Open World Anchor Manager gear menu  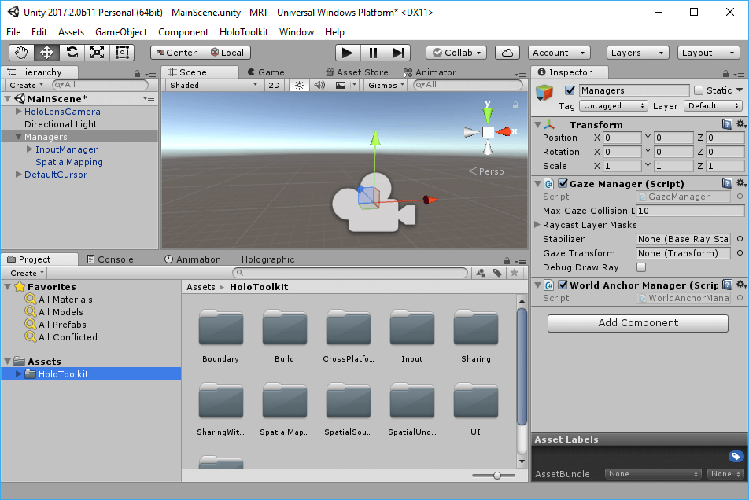pyautogui.click(x=740, y=285)
